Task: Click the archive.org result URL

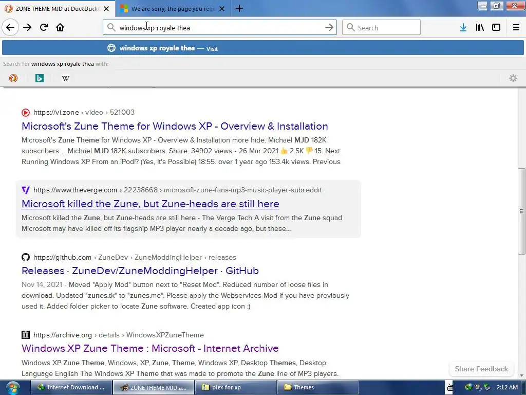Action: [x=119, y=335]
